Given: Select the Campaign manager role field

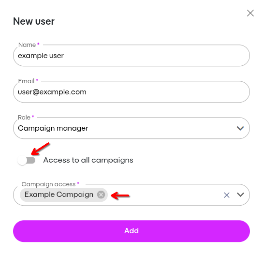Looking at the screenshot, I should 131,128.
